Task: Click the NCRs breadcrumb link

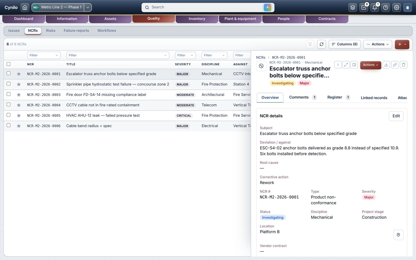Action: click(x=261, y=57)
